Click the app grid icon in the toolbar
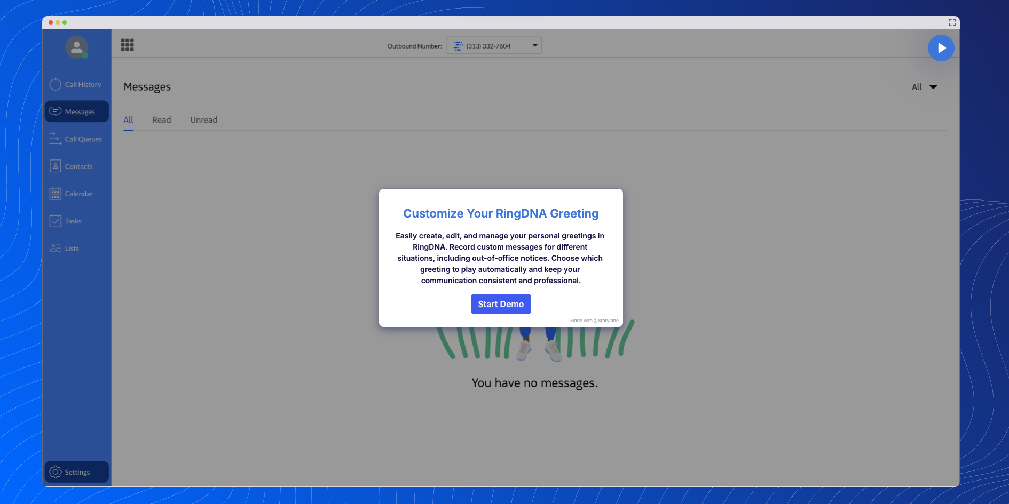The width and height of the screenshot is (1009, 504). click(x=127, y=45)
